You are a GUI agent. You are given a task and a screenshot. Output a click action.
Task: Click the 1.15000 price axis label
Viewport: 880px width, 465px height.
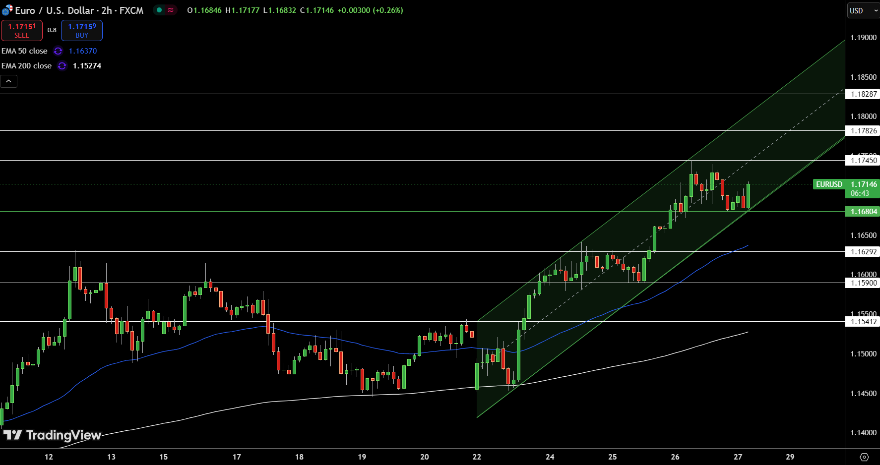tap(864, 354)
